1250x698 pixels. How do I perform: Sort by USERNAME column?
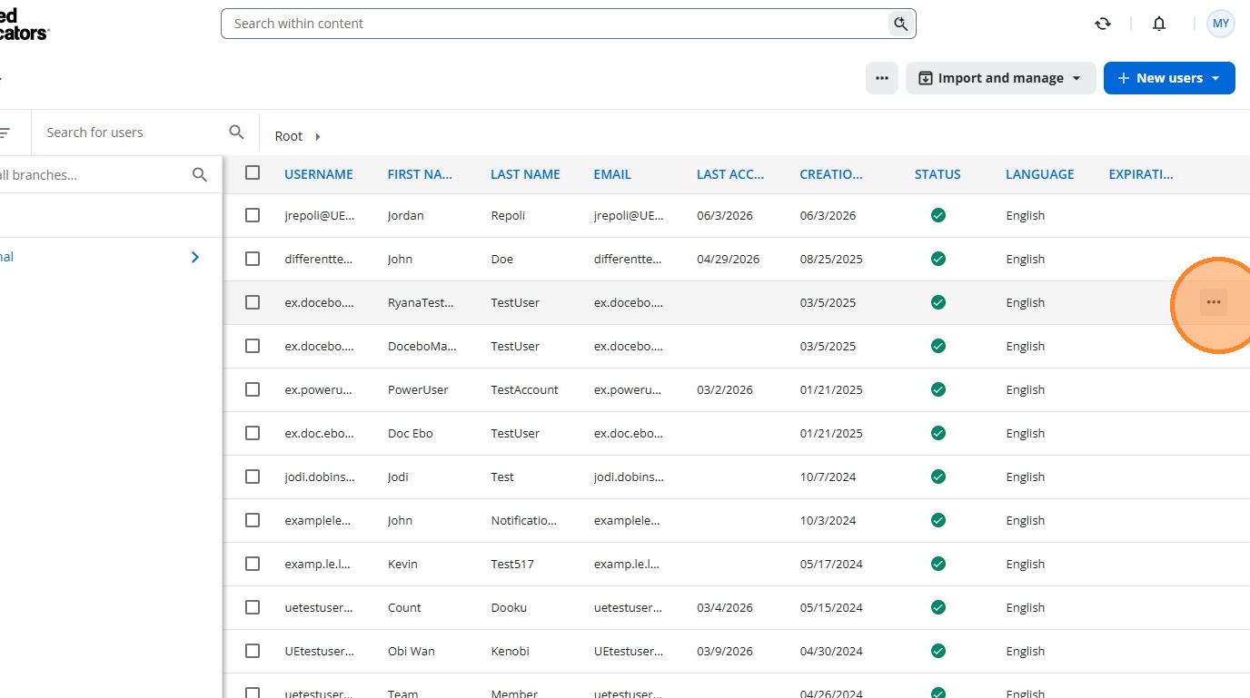click(x=319, y=174)
